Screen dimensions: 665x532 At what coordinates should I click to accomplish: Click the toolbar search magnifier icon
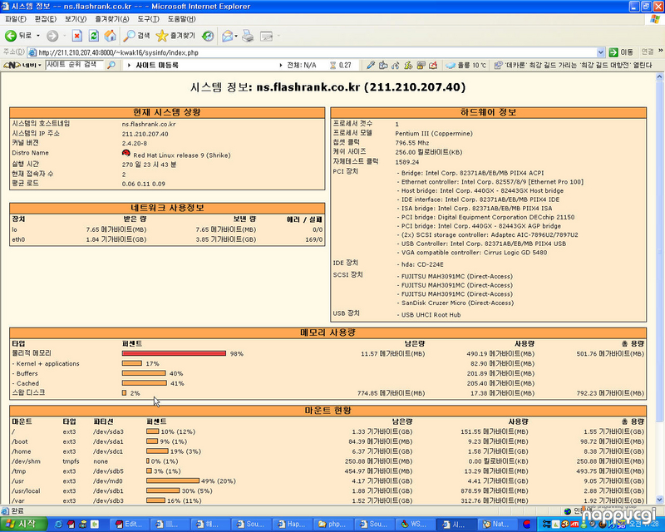(x=111, y=65)
